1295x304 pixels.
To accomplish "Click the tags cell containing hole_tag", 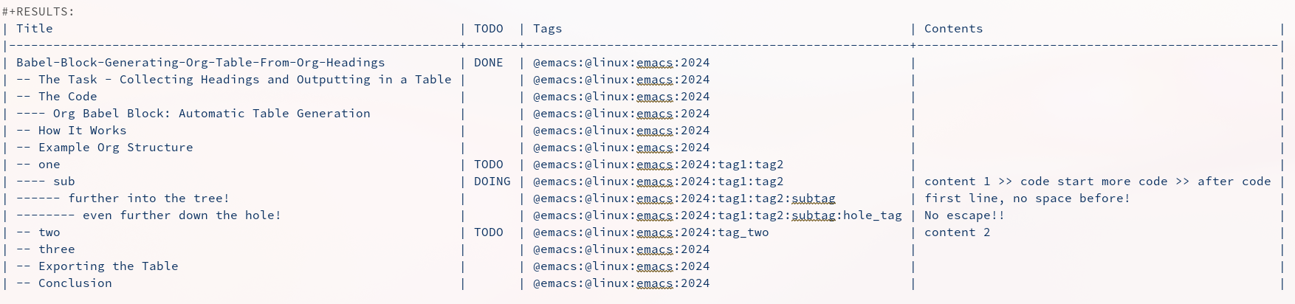I will coord(717,215).
